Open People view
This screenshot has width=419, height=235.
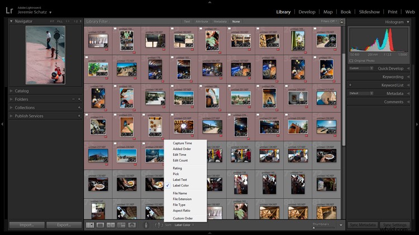pos(132,225)
